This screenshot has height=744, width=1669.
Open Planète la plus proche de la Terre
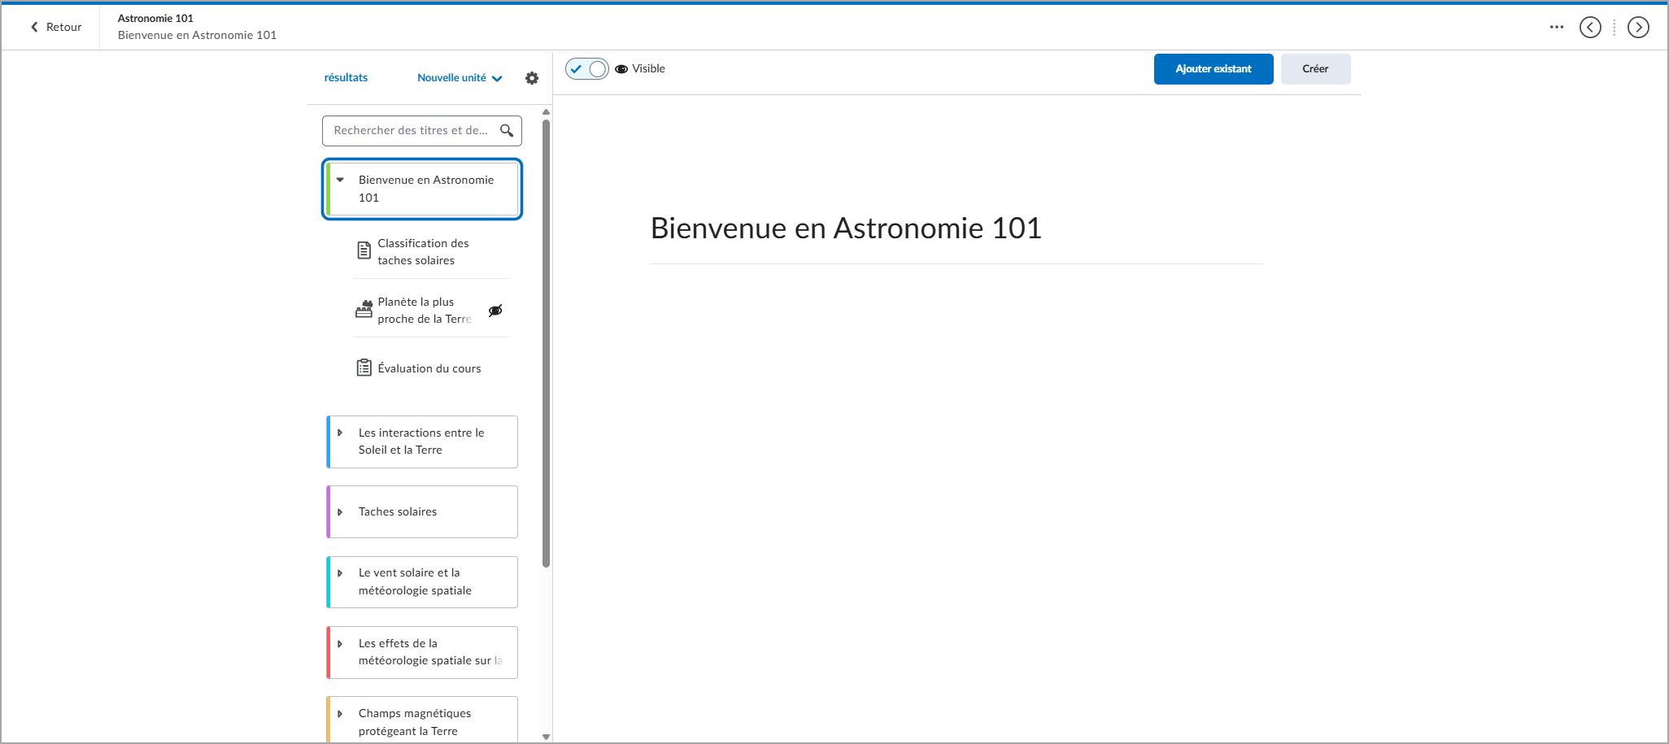[x=424, y=310]
